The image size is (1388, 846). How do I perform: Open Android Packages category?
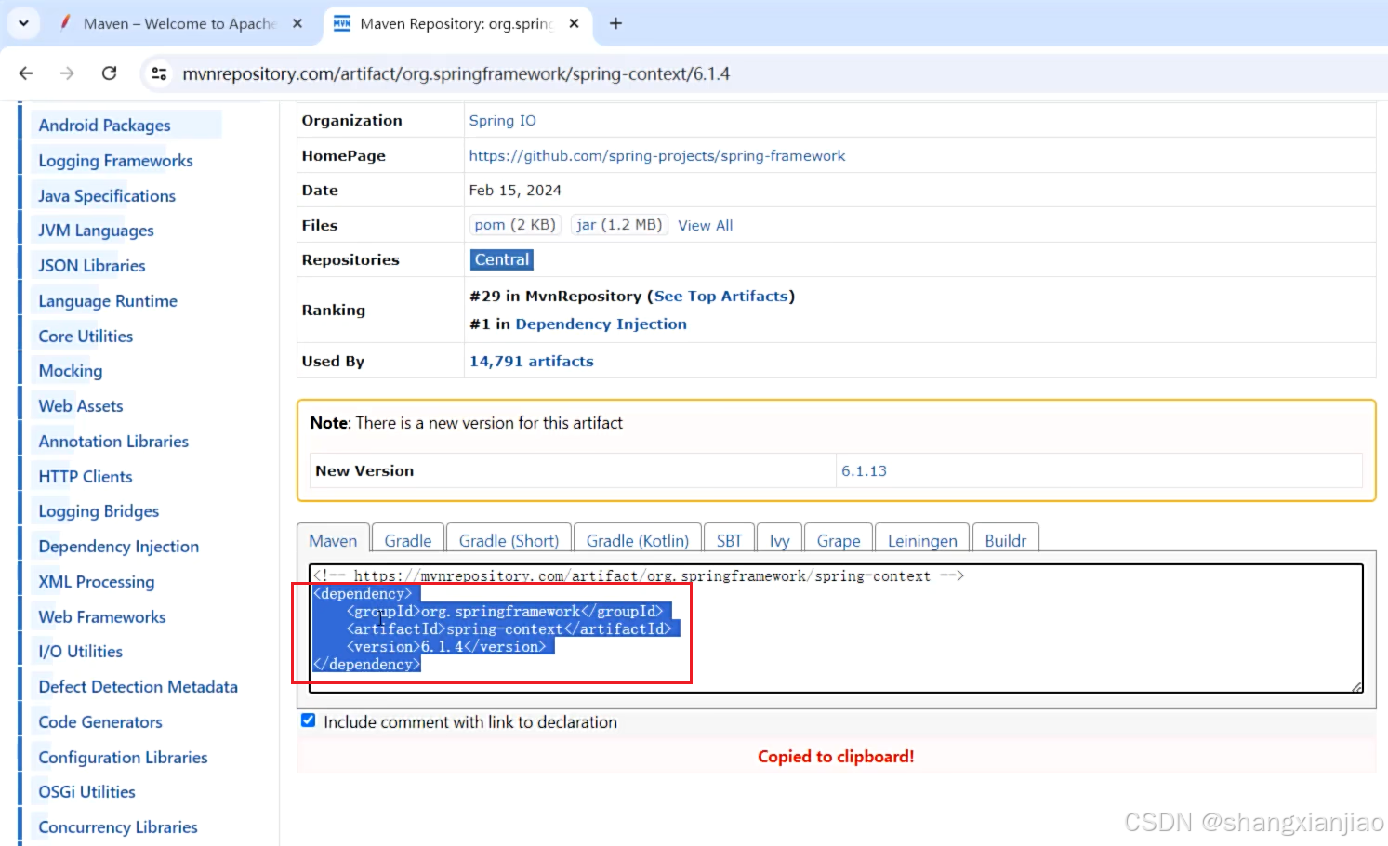coord(105,126)
